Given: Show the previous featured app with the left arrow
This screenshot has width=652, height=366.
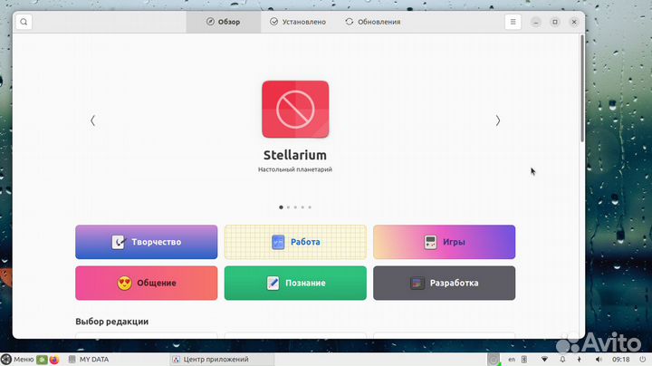Looking at the screenshot, I should pyautogui.click(x=92, y=120).
